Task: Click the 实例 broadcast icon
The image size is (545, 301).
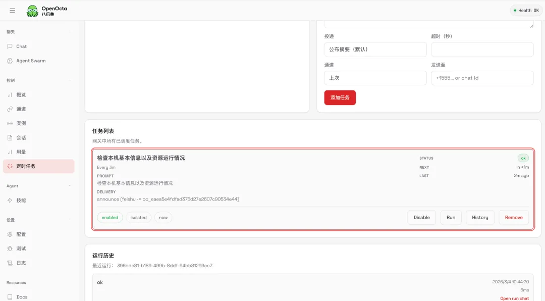Action: pos(10,123)
